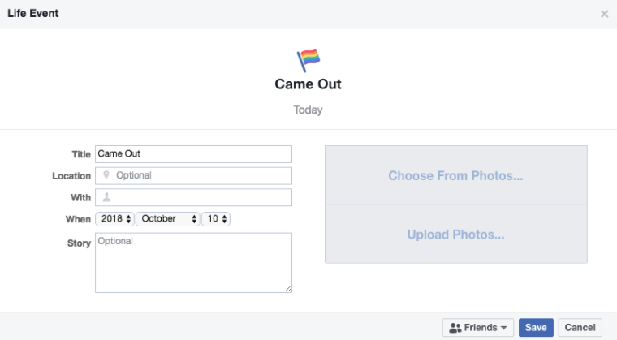
Task: Focus the Location optional field
Action: (x=193, y=175)
